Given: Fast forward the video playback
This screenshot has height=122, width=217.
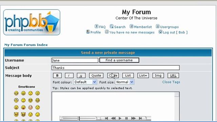Looking at the screenshot, I should pyautogui.click(x=133, y=118).
